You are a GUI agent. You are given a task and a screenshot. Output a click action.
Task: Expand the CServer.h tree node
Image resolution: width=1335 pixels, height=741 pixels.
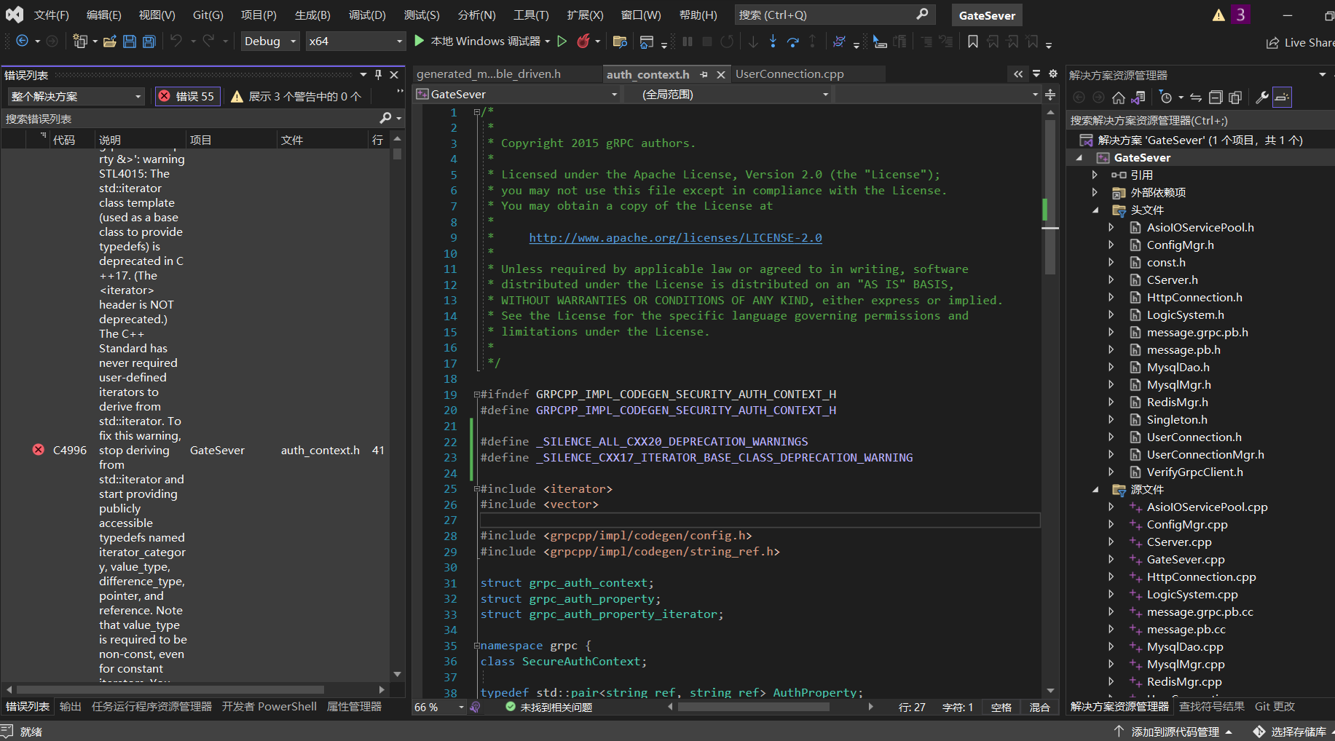pyautogui.click(x=1111, y=280)
